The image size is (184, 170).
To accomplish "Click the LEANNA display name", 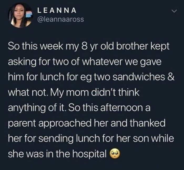I will pyautogui.click(x=57, y=10).
